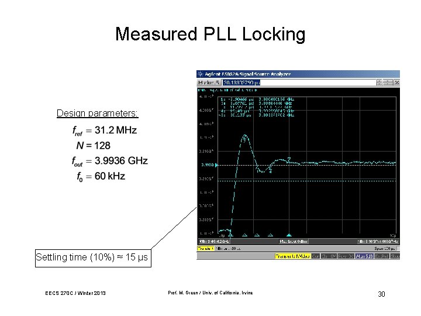
Task: Click the analyzer window title text
Action: click(247, 74)
